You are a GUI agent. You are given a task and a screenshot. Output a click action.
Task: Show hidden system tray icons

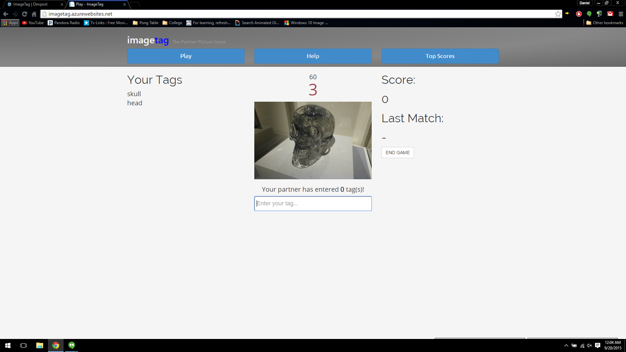tap(566, 345)
